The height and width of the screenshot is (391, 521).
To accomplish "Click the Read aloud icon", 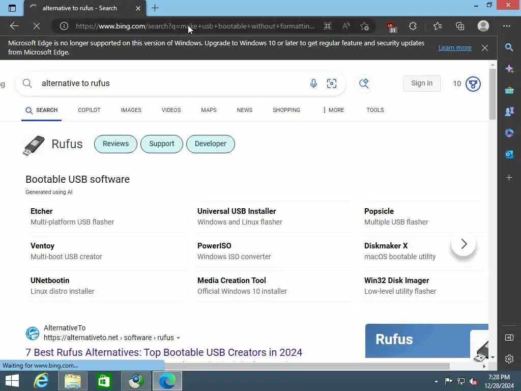I will coord(346,26).
